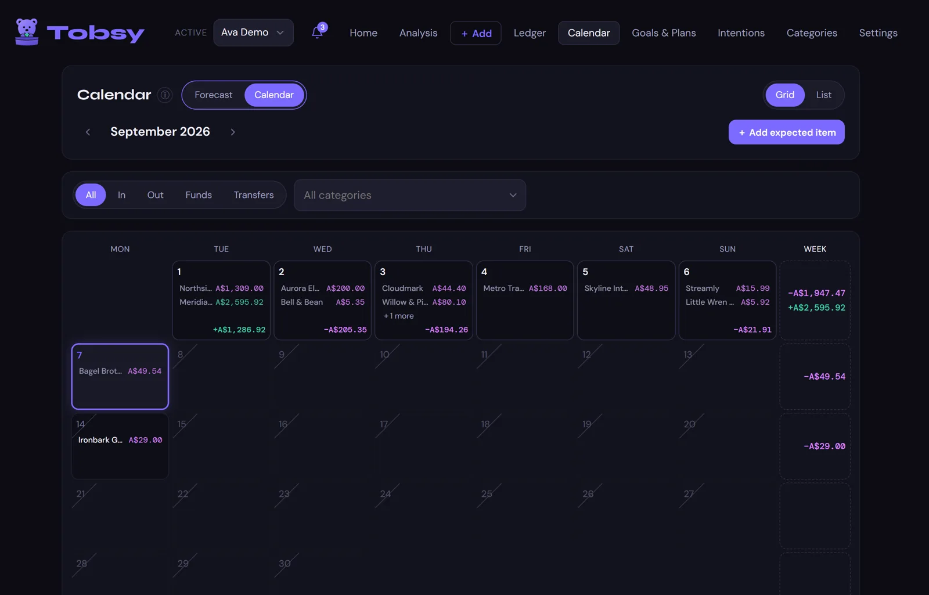The image size is (929, 595).
Task: Click the Calendar info icon
Action: [165, 95]
